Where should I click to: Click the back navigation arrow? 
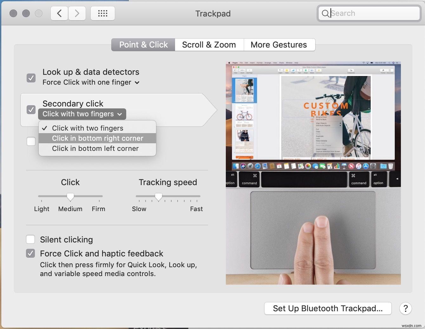pos(59,13)
